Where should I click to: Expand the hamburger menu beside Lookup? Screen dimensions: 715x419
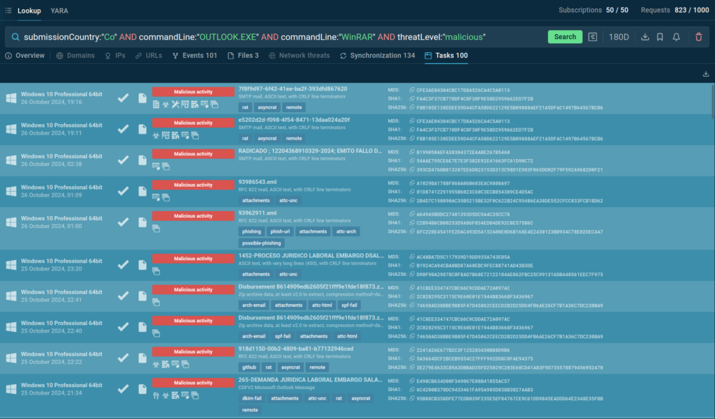pos(8,11)
